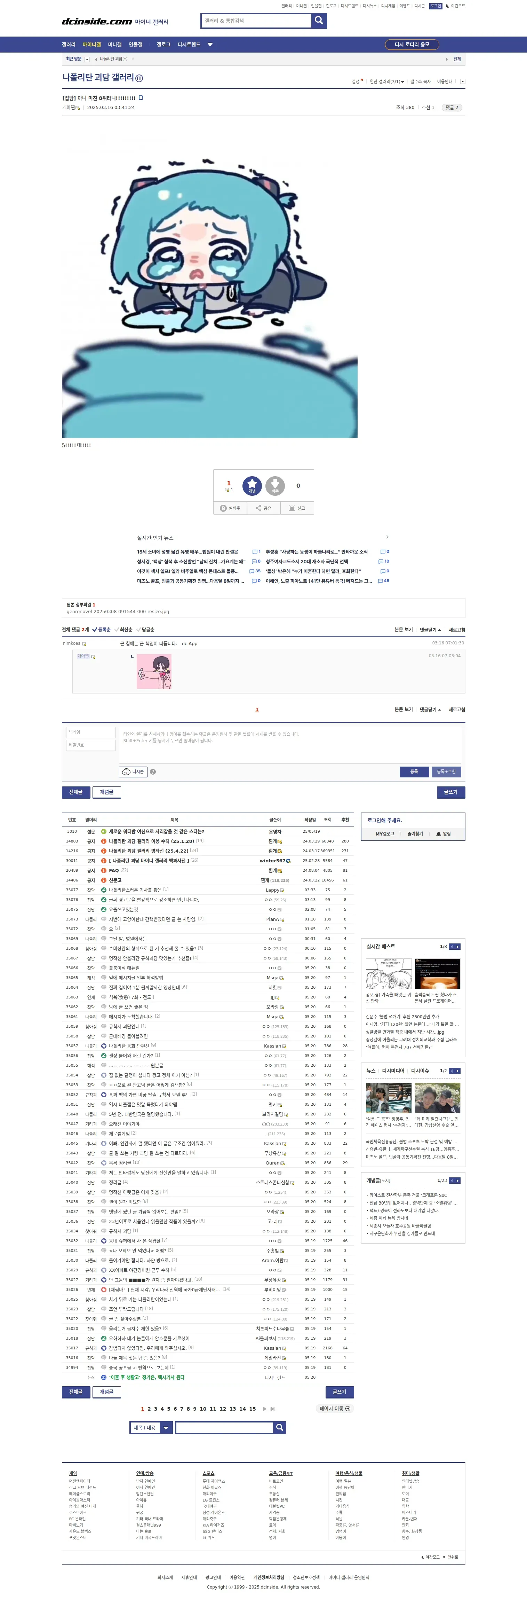527x1607 pixels.
Task: Click the 비추 downvote arrow icon
Action: point(275,485)
